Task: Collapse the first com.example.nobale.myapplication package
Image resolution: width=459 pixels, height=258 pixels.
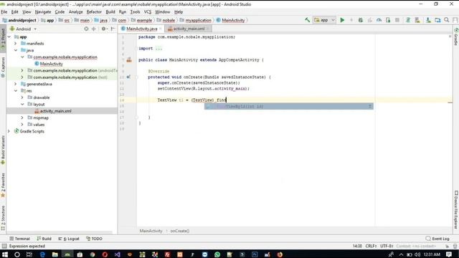Action: [x=22, y=57]
